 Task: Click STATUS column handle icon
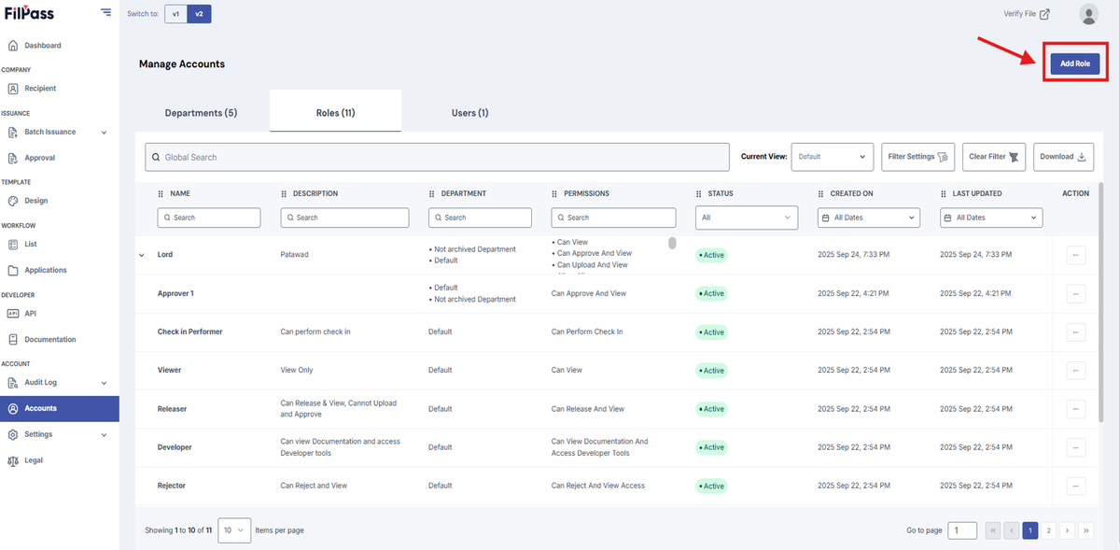[699, 194]
